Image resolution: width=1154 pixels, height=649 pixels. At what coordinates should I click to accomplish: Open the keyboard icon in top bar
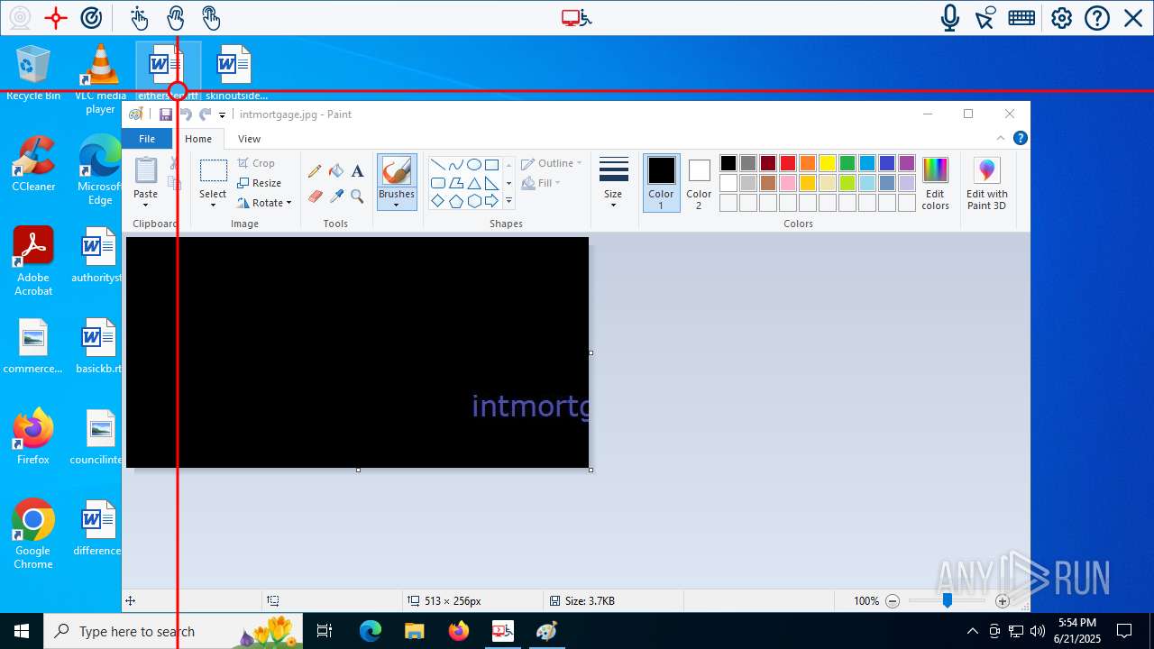(x=1021, y=18)
